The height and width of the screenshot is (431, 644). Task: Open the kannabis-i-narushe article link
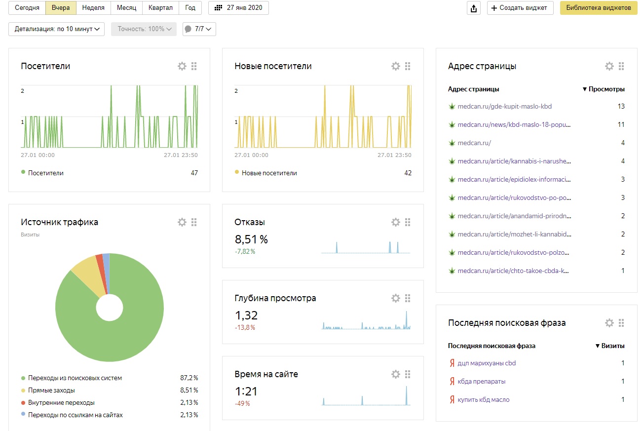click(x=514, y=161)
